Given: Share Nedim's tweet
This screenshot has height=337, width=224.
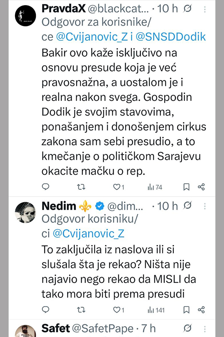Looking at the screenshot, I should [201, 310].
